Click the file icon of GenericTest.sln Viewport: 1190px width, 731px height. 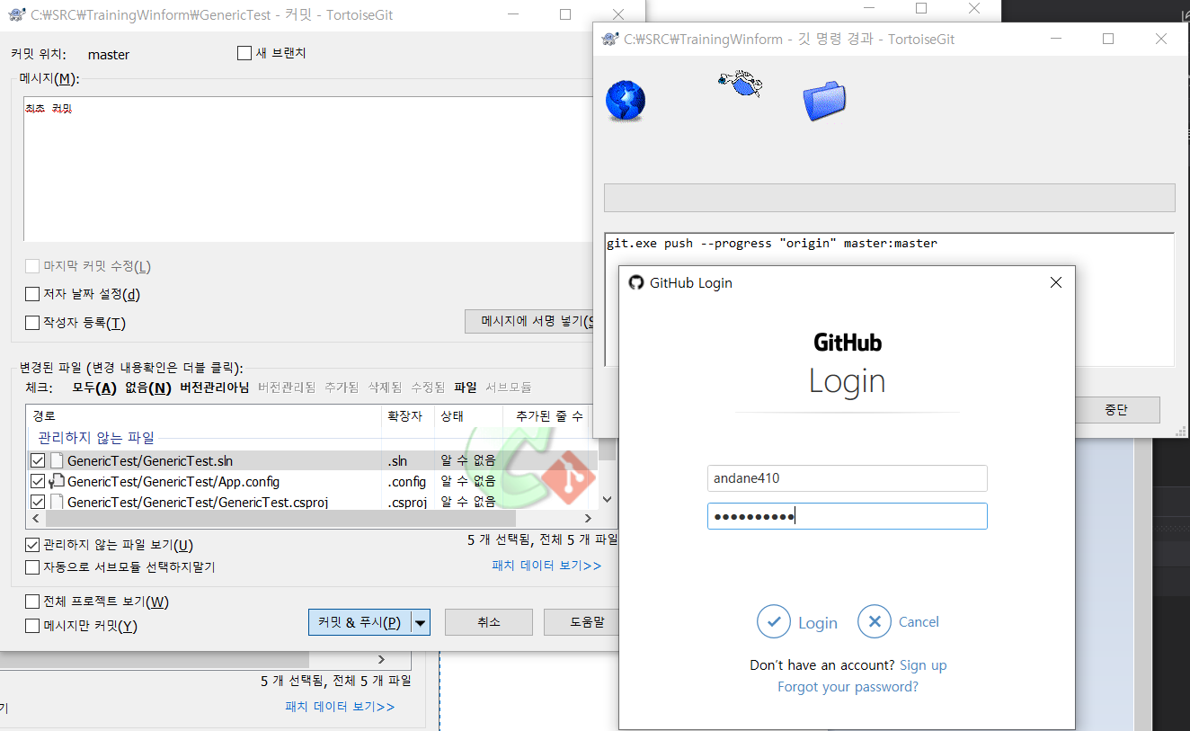coord(57,460)
